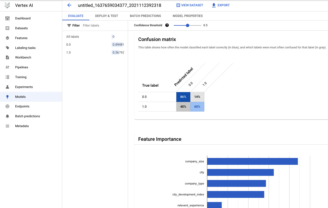The height and width of the screenshot is (208, 328).
Task: Open the Model Properties tab
Action: (188, 16)
